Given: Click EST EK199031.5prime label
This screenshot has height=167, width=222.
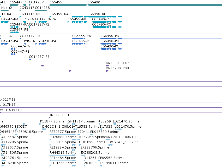Looking at the screenshot, I should [114, 163].
